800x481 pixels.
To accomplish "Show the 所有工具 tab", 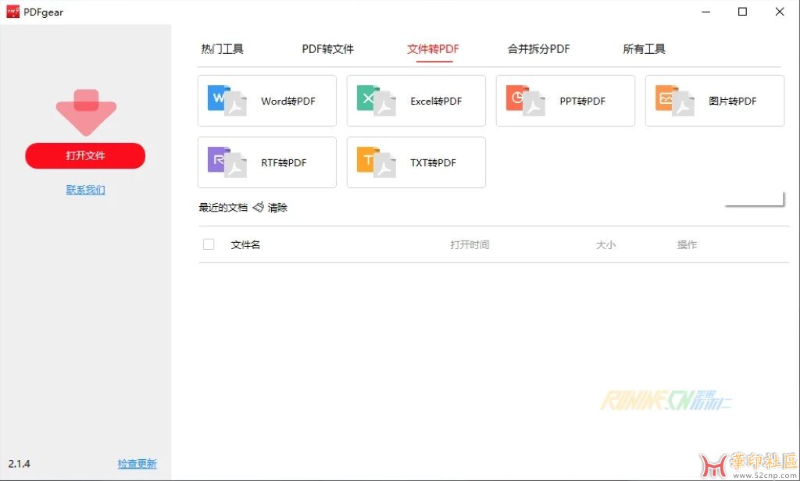I will point(644,49).
